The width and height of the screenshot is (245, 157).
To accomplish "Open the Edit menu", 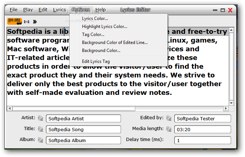I will pos(43,10).
